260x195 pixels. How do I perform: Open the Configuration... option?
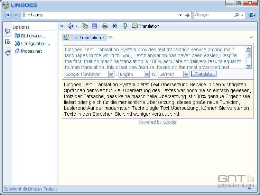point(32,44)
